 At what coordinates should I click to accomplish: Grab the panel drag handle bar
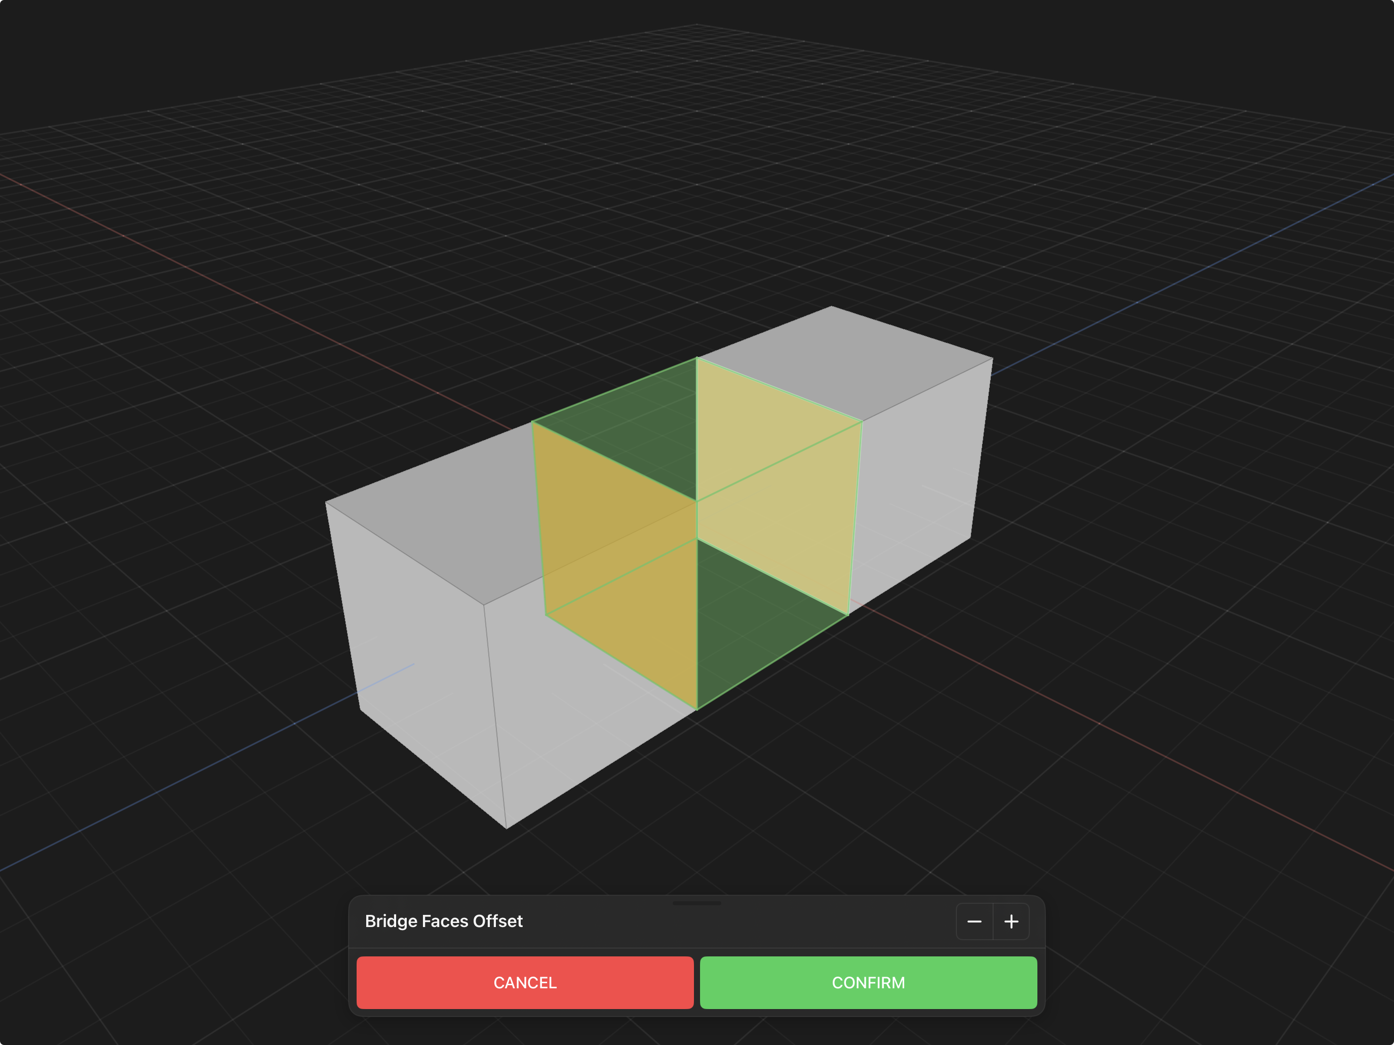697,903
